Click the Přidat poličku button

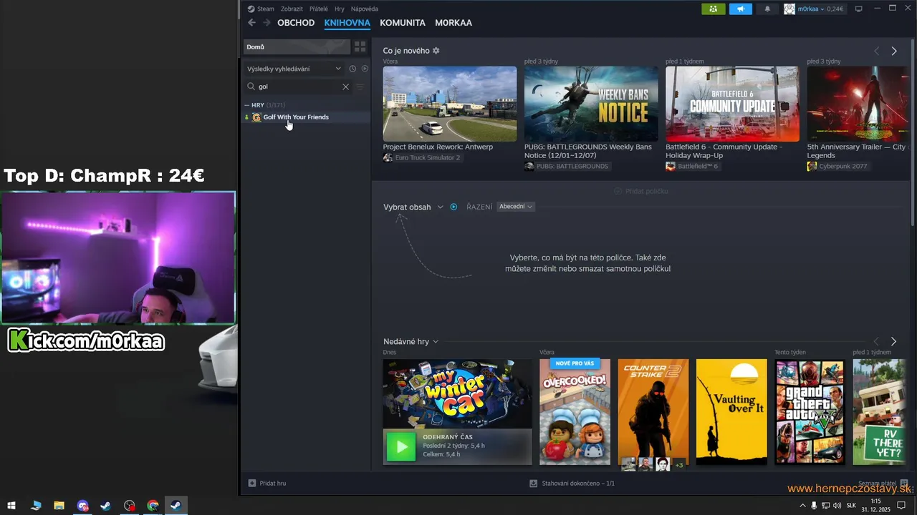(640, 191)
